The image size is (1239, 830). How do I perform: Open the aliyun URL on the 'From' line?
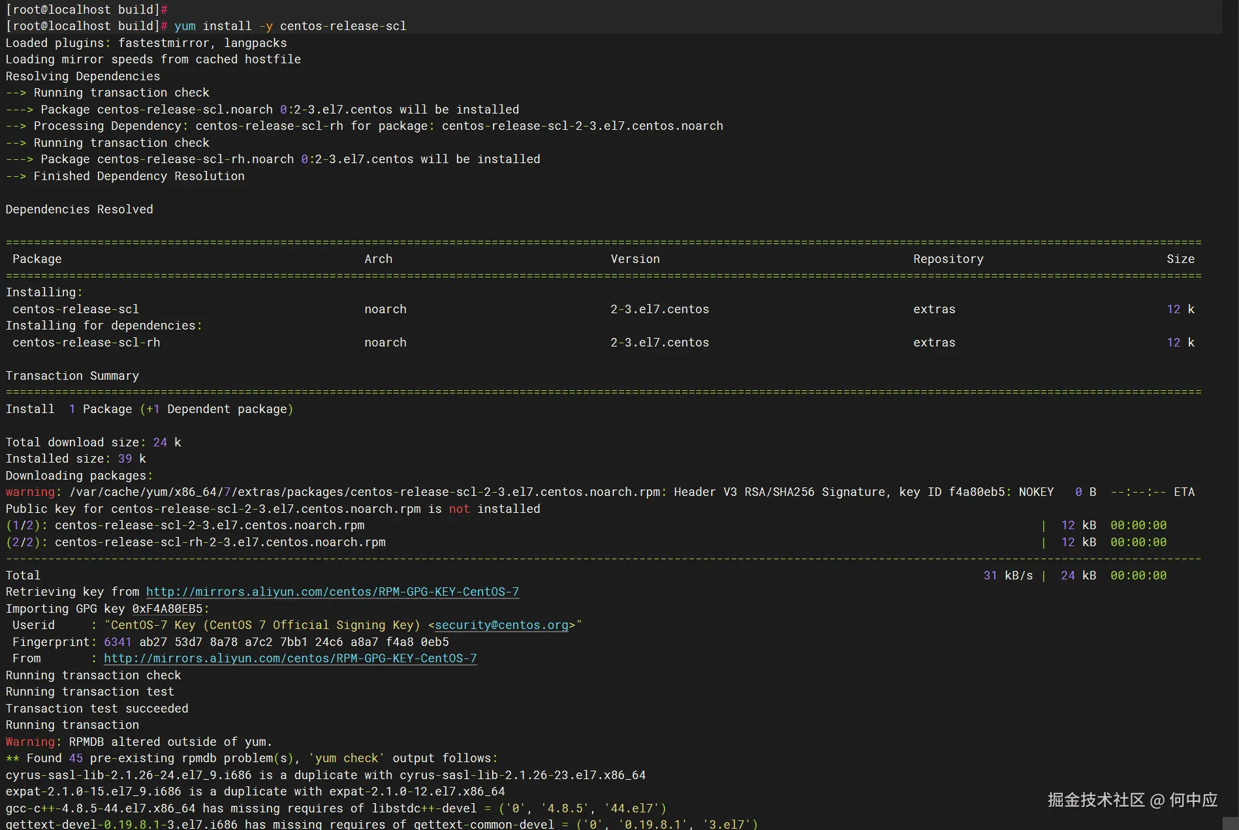click(290, 658)
